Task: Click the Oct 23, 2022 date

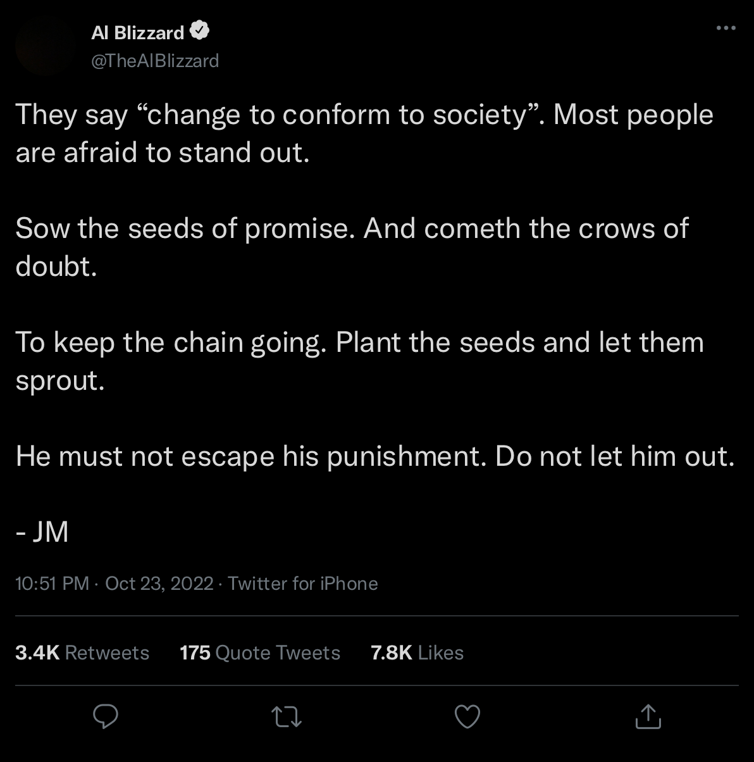Action: coord(159,583)
